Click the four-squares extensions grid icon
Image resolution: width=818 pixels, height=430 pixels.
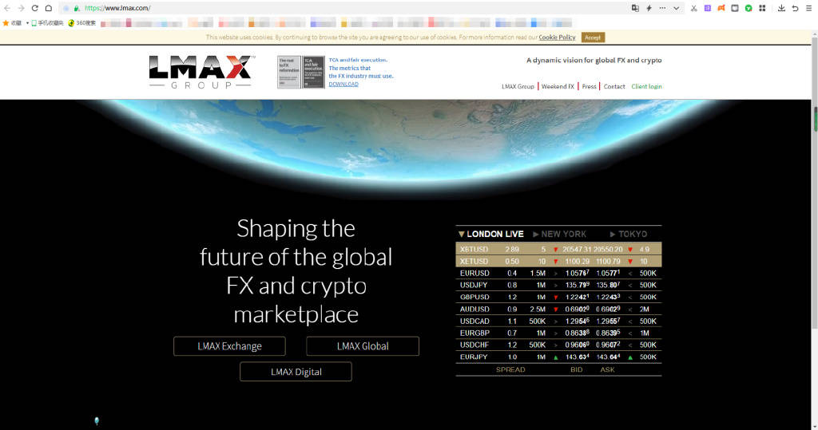pyautogui.click(x=762, y=8)
